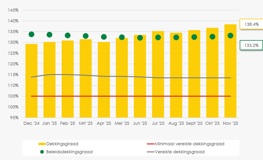This screenshot has height=160, width=263.
Task: Select the green dot above Dec '24
Action: [31, 34]
